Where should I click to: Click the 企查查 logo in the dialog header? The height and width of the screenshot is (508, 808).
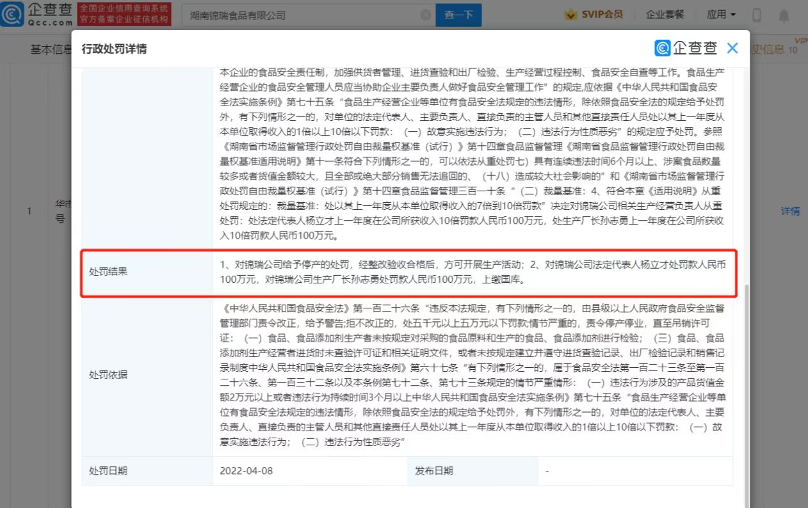pyautogui.click(x=686, y=48)
